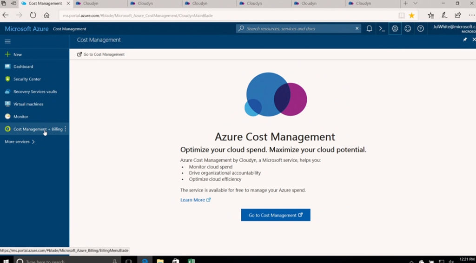Favorite this page with the star icon
The width and height of the screenshot is (476, 263).
(x=411, y=15)
